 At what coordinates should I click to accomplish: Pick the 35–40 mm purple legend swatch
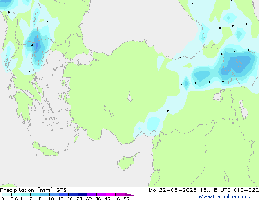[101, 195]
